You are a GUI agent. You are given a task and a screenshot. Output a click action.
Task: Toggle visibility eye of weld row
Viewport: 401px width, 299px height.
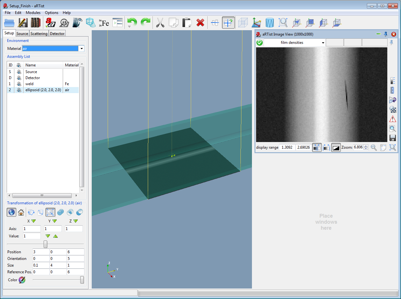click(x=19, y=84)
